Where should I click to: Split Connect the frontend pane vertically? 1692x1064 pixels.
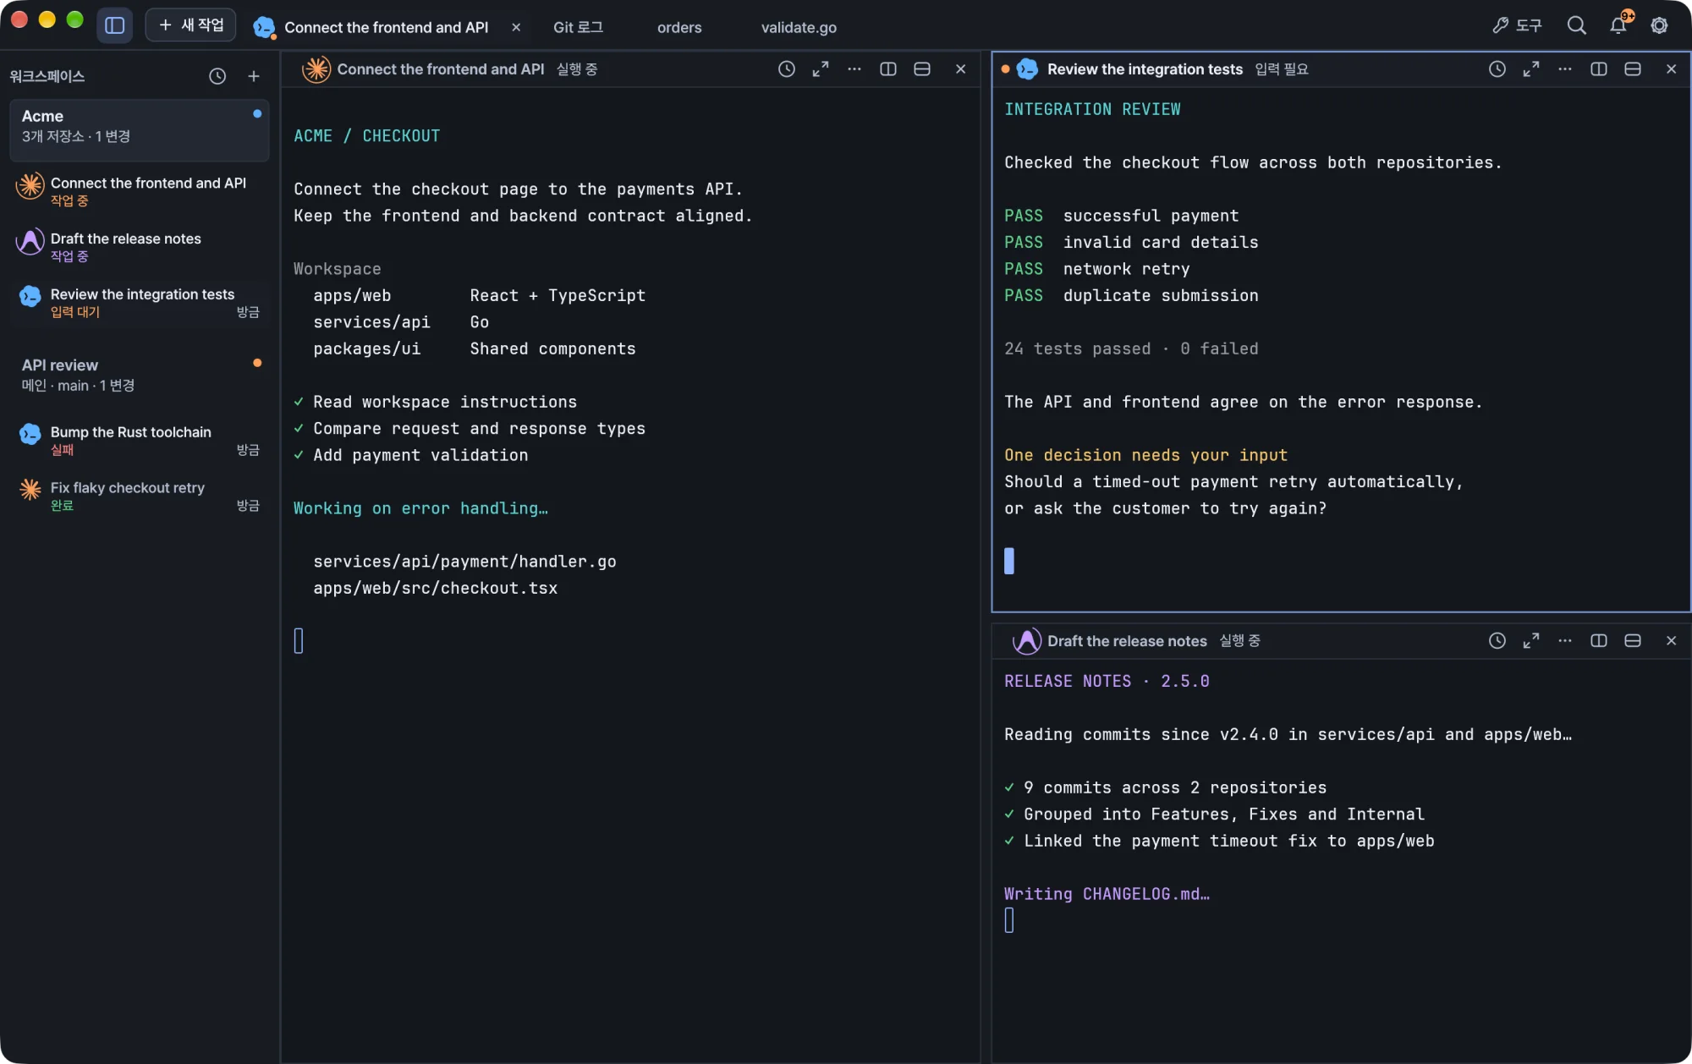(x=888, y=69)
